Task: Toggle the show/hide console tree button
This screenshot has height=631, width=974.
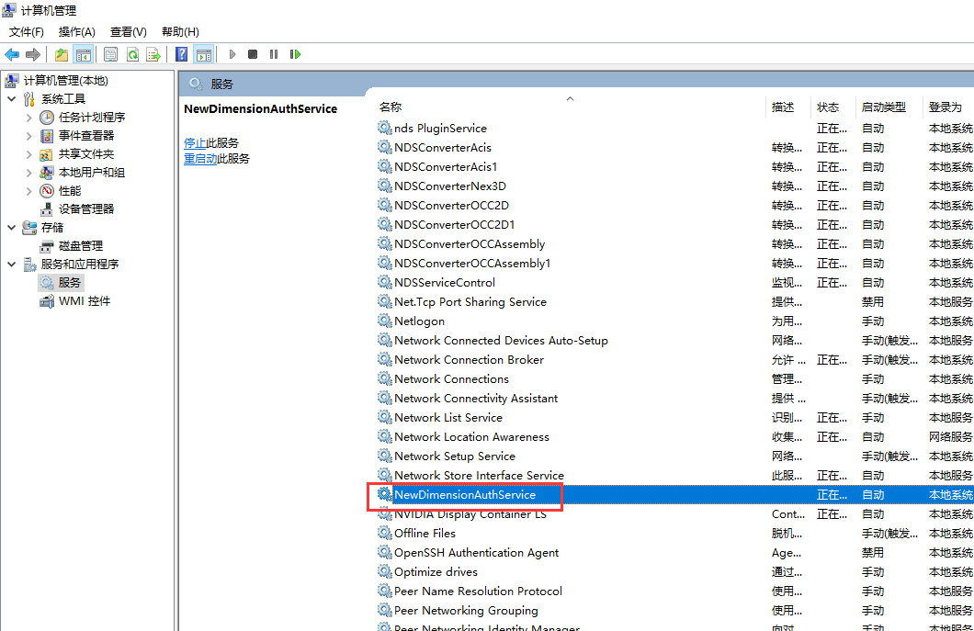Action: click(83, 54)
